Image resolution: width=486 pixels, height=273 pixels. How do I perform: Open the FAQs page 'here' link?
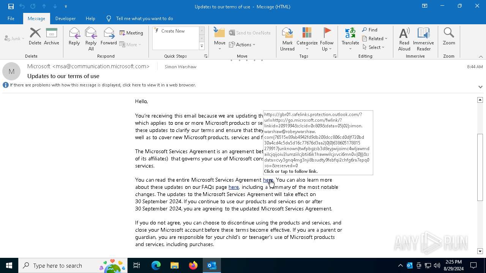click(x=234, y=187)
